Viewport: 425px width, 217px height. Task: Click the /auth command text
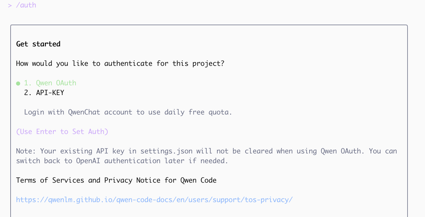26,5
